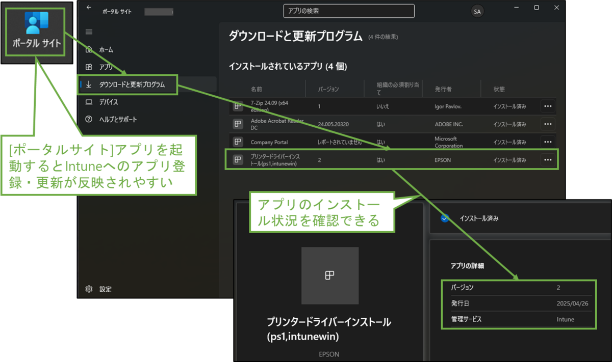This screenshot has width=612, height=362.
Task: Open the hamburger navigation menu
Action: click(89, 32)
